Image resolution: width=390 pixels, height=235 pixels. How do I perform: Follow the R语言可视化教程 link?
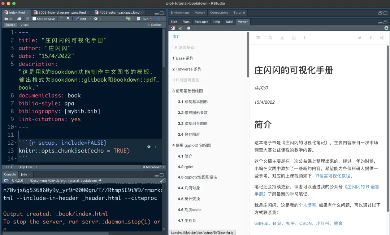pyautogui.click(x=333, y=176)
